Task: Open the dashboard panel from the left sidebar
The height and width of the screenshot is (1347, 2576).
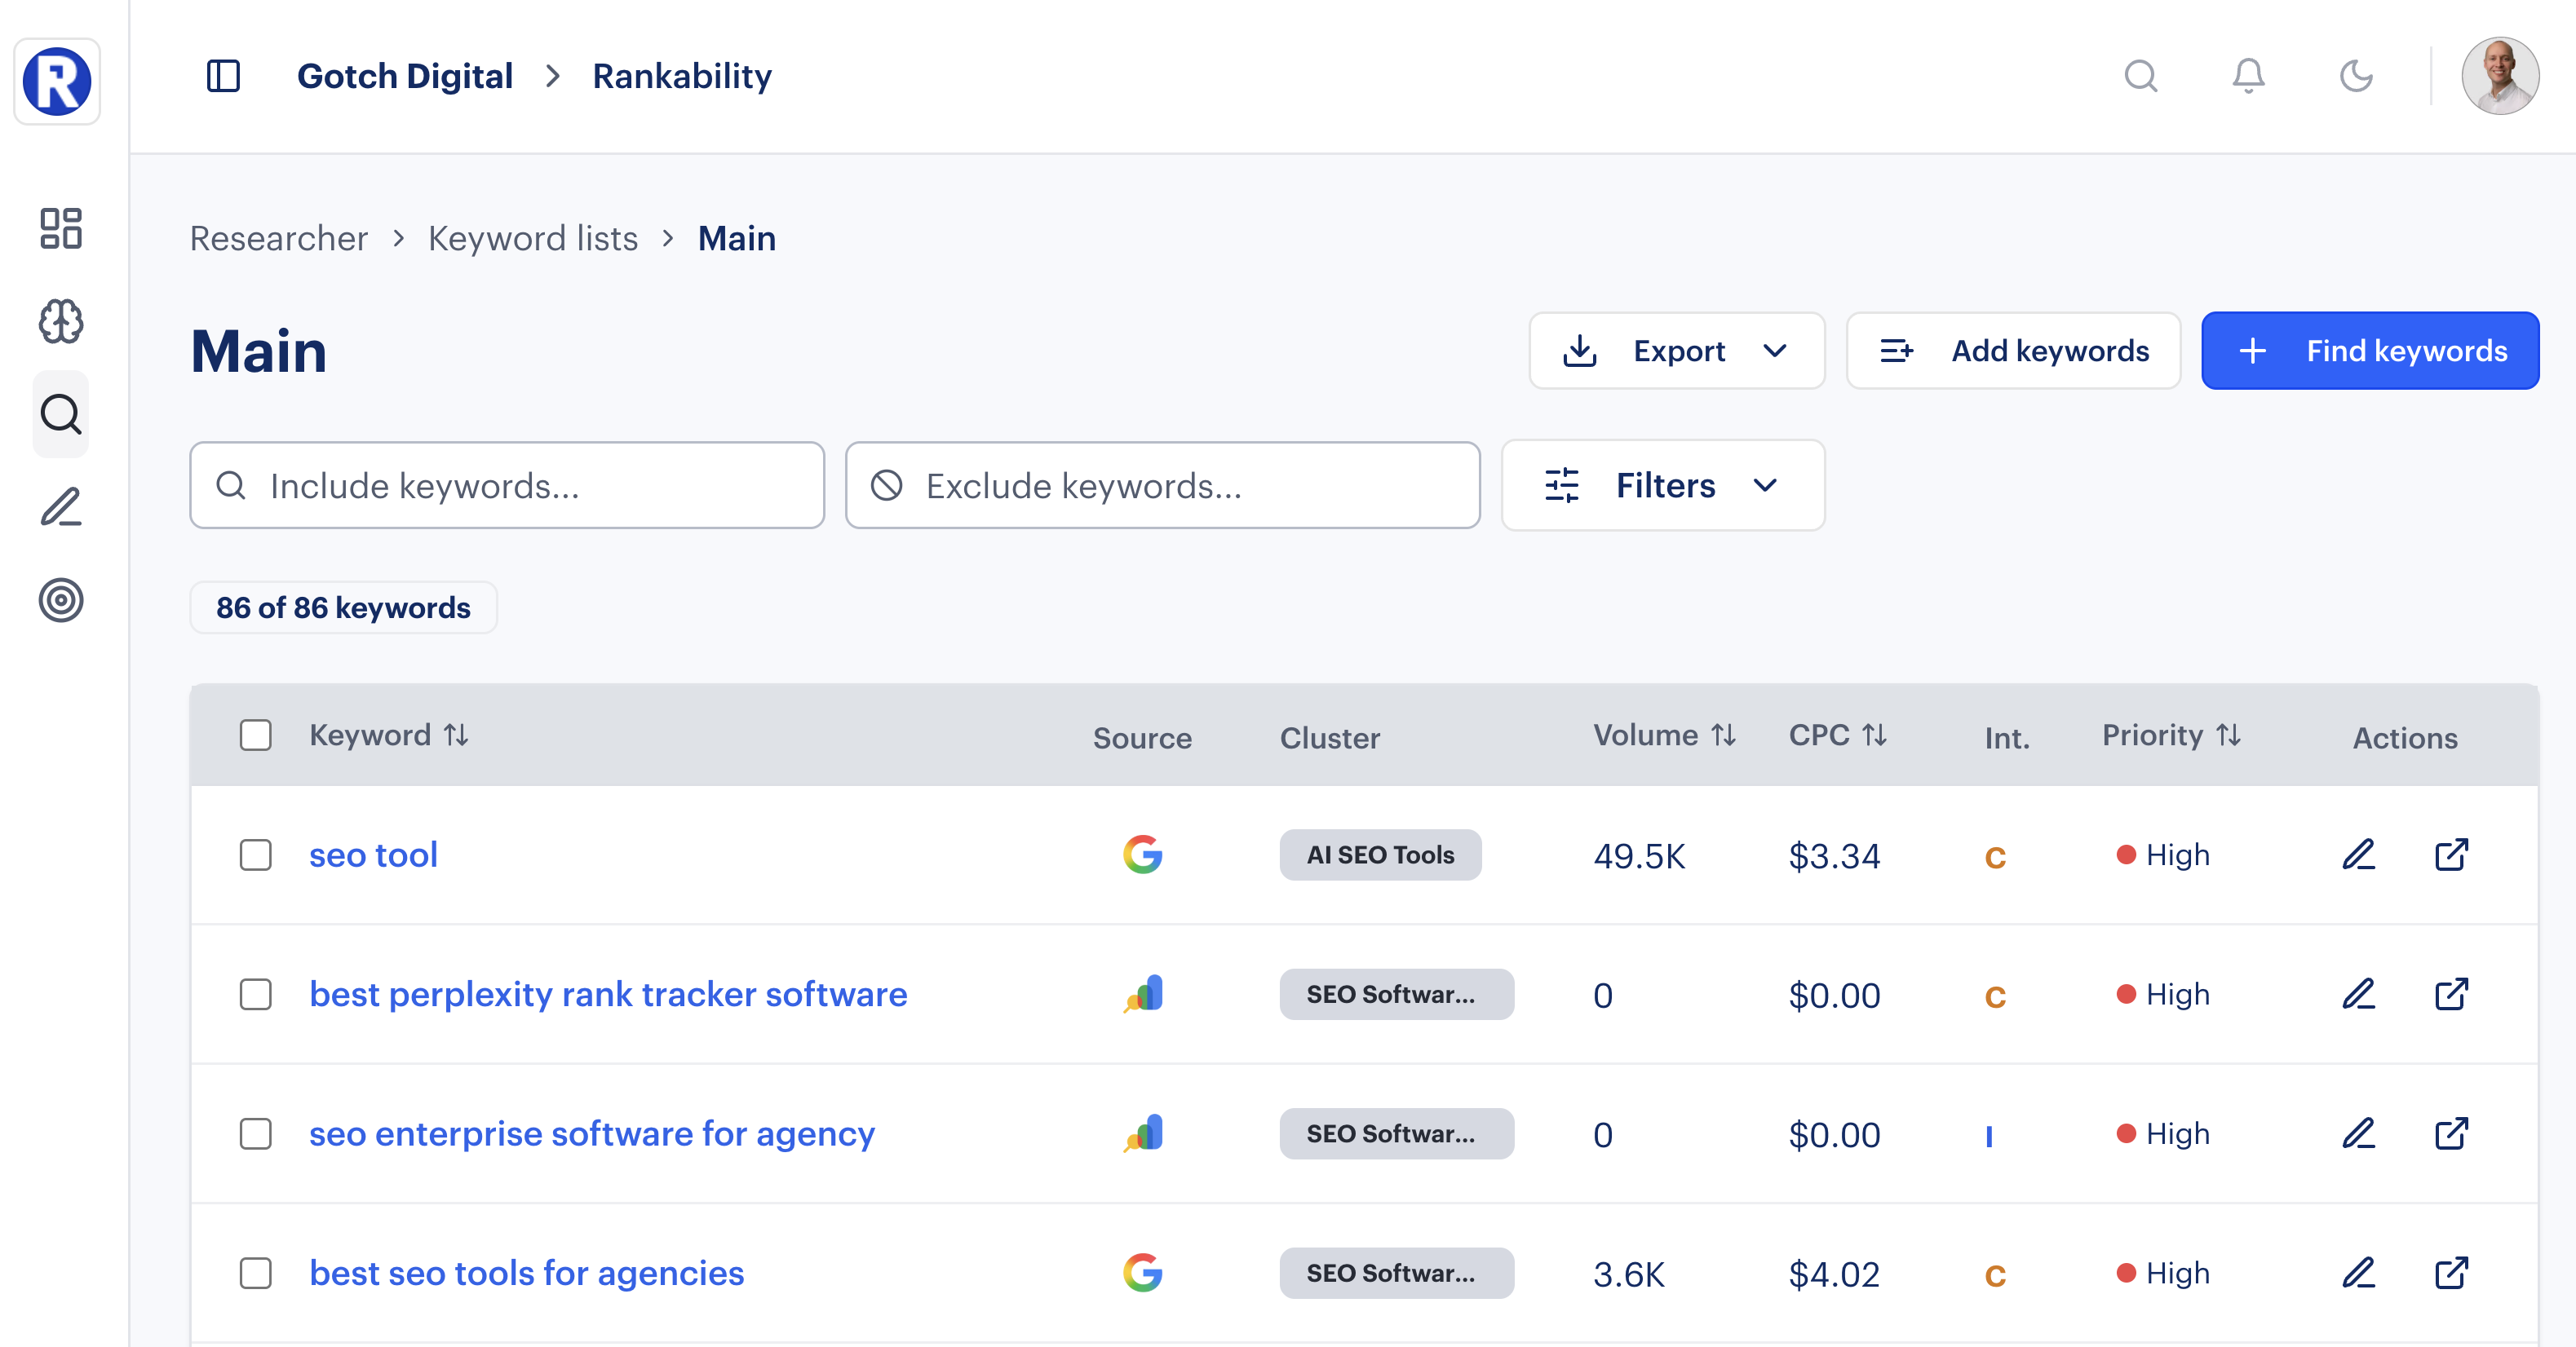Action: click(x=60, y=230)
